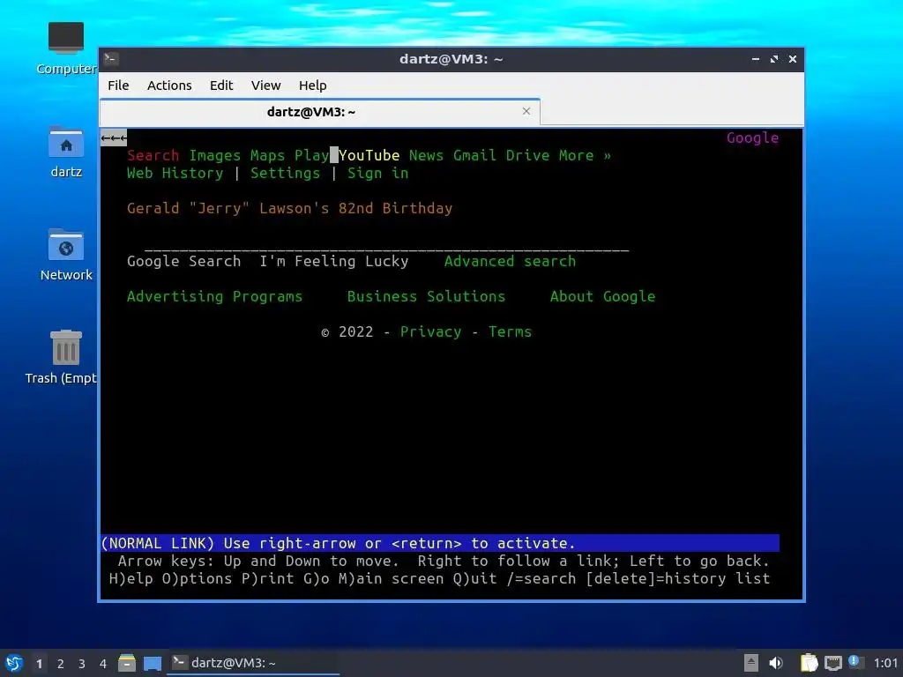
Task: Click the Maps link
Action: (x=268, y=155)
